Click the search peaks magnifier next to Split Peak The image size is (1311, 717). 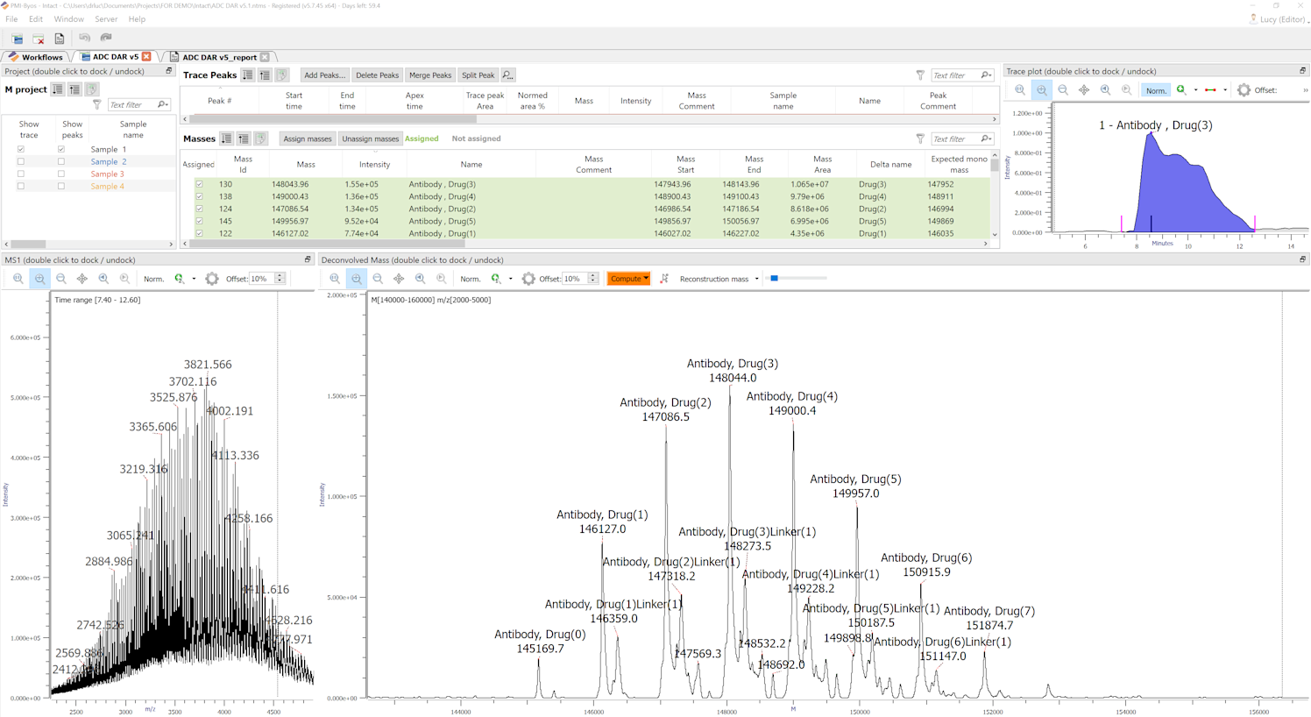coord(507,75)
